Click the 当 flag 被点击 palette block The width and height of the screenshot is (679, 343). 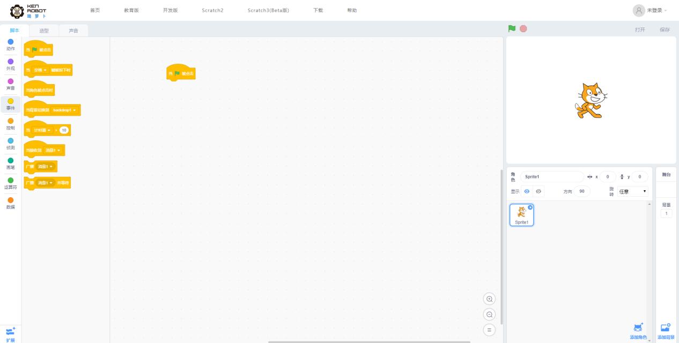(39, 50)
